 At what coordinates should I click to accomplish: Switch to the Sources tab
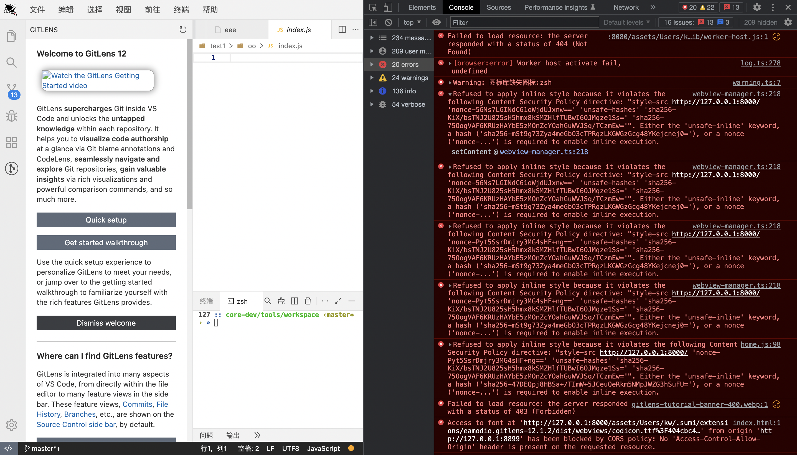coord(498,7)
